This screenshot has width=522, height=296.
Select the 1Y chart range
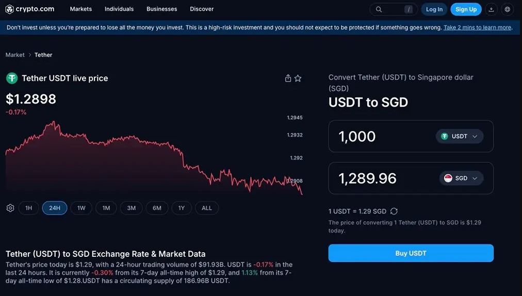(182, 208)
